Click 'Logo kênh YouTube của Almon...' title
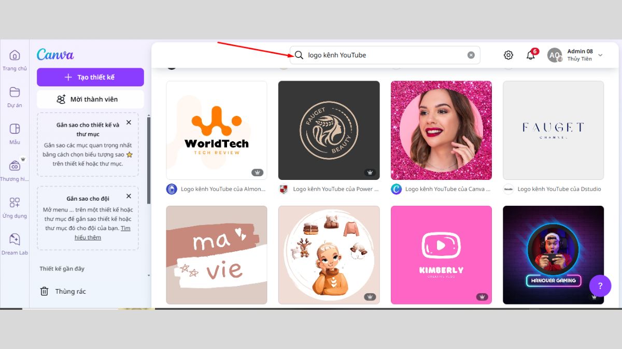Viewport: 622px width, 349px height. pos(223,189)
